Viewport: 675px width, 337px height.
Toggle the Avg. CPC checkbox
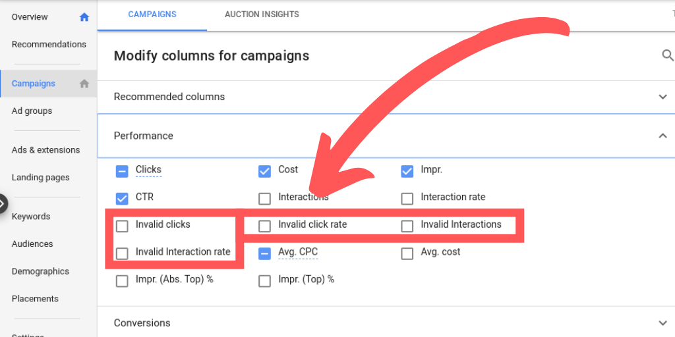(264, 253)
